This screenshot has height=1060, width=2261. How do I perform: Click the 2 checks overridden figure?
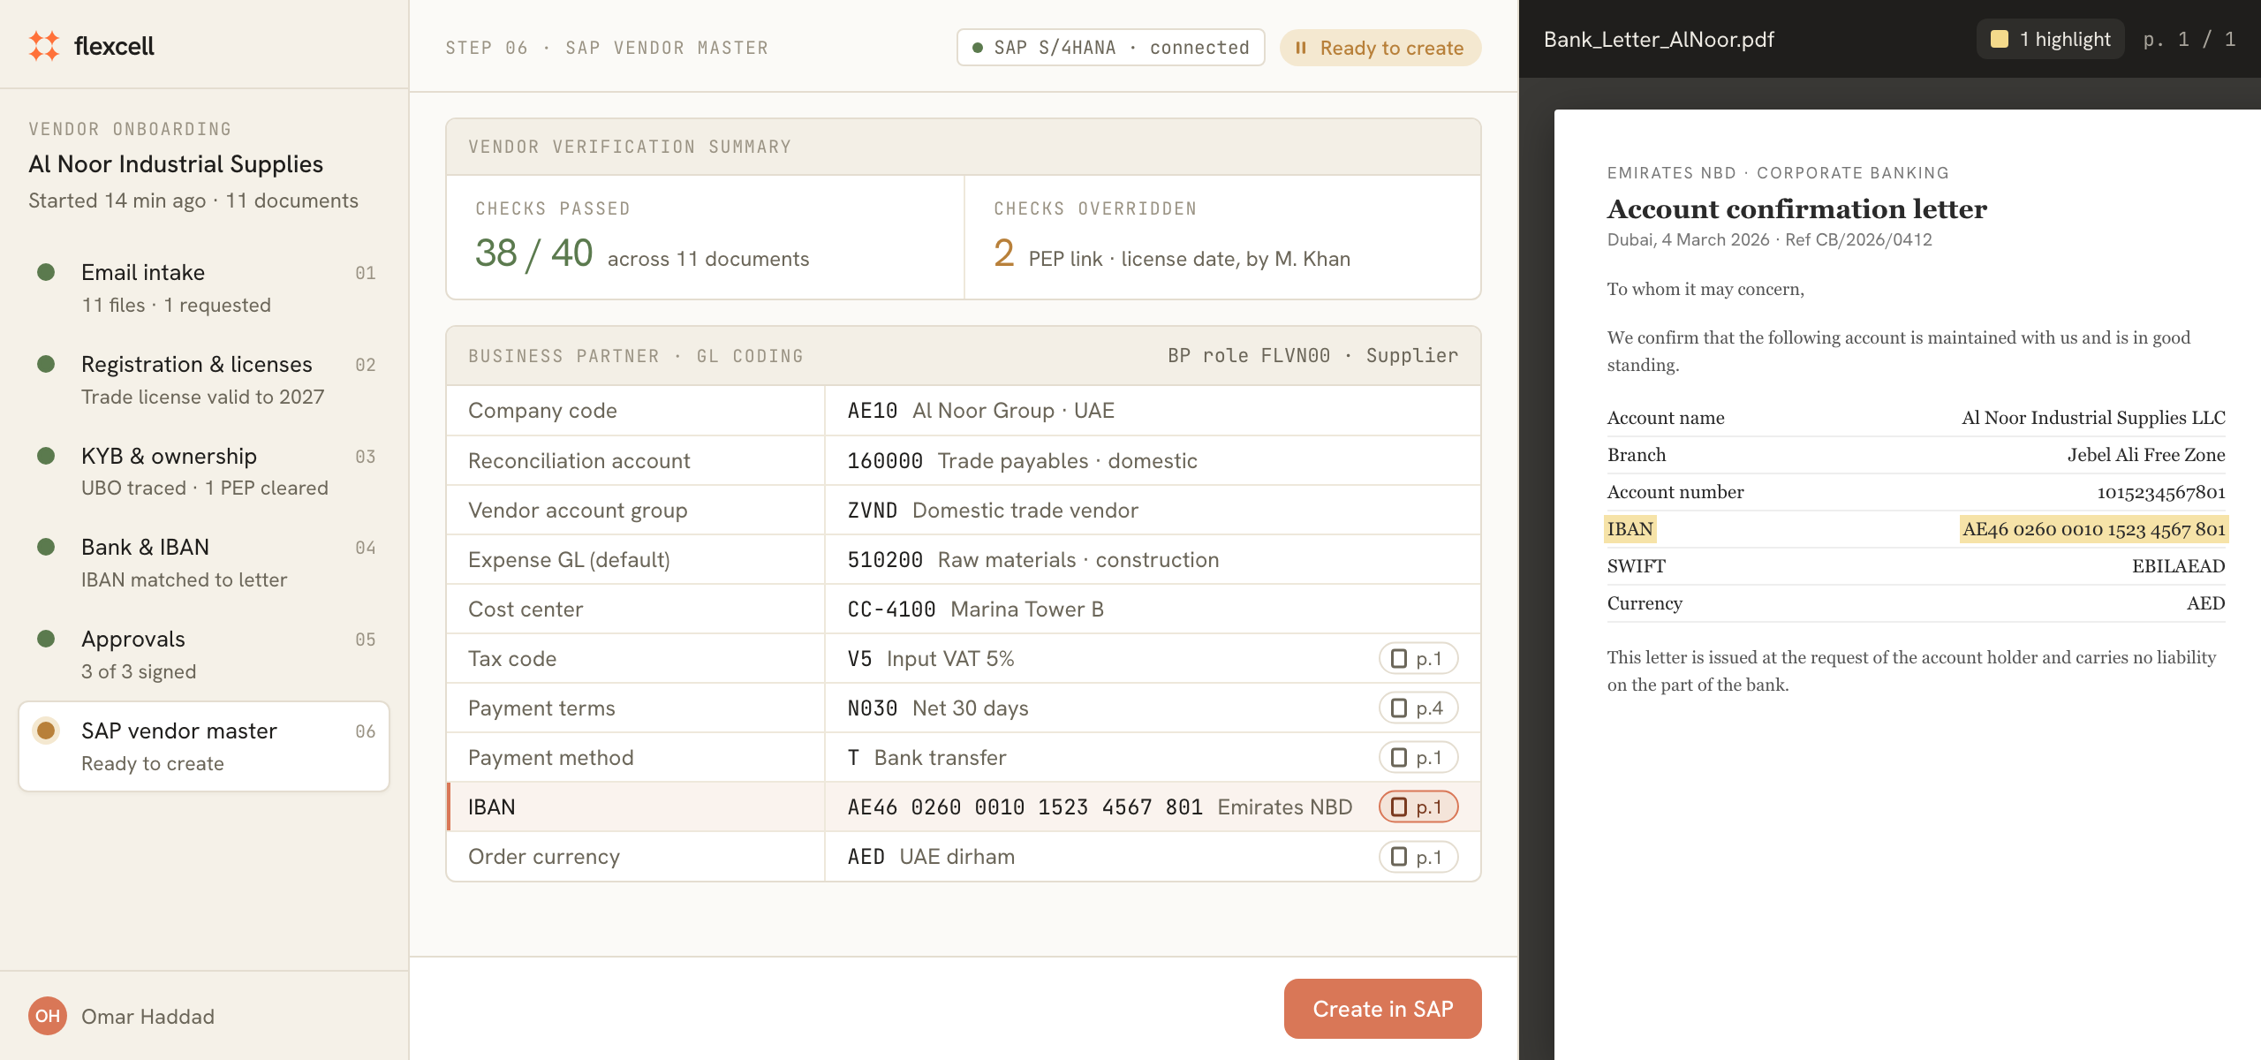coord(1003,254)
